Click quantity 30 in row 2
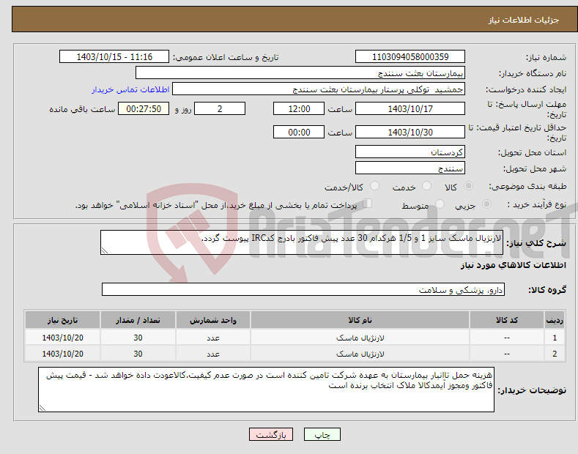 coord(138,354)
